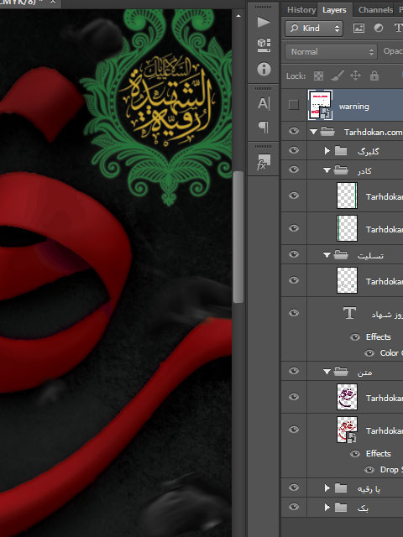Click the تسلیت group folder icon
This screenshot has height=537, width=403.
point(341,255)
